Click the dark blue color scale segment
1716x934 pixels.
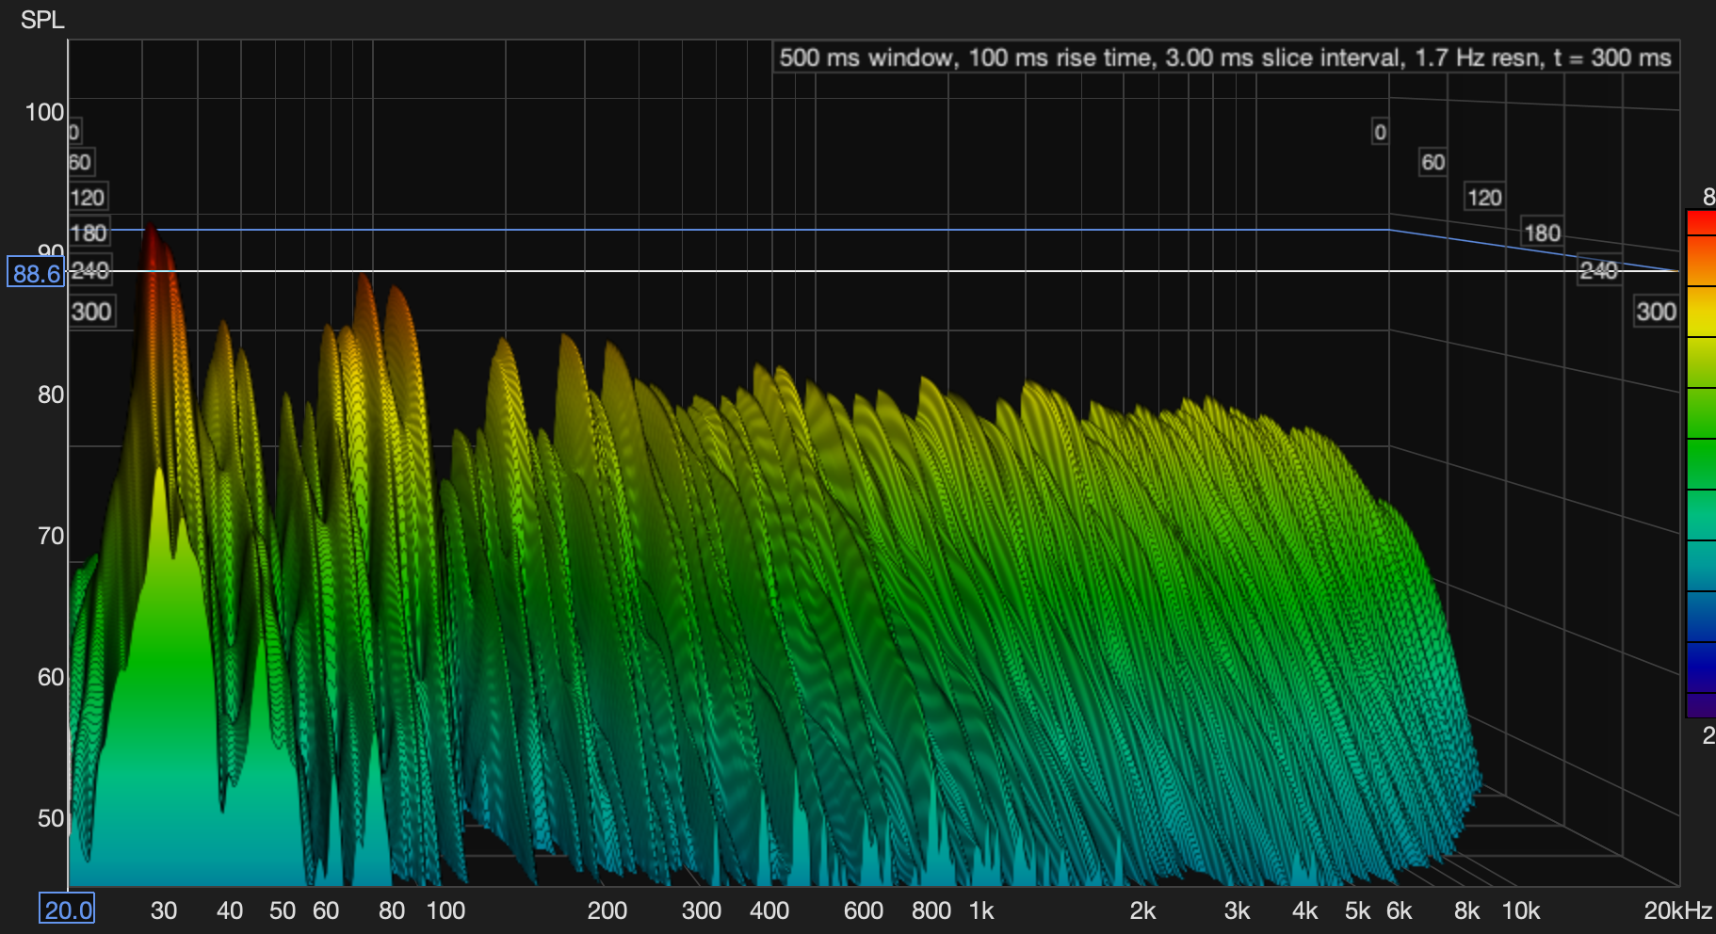tap(1700, 668)
